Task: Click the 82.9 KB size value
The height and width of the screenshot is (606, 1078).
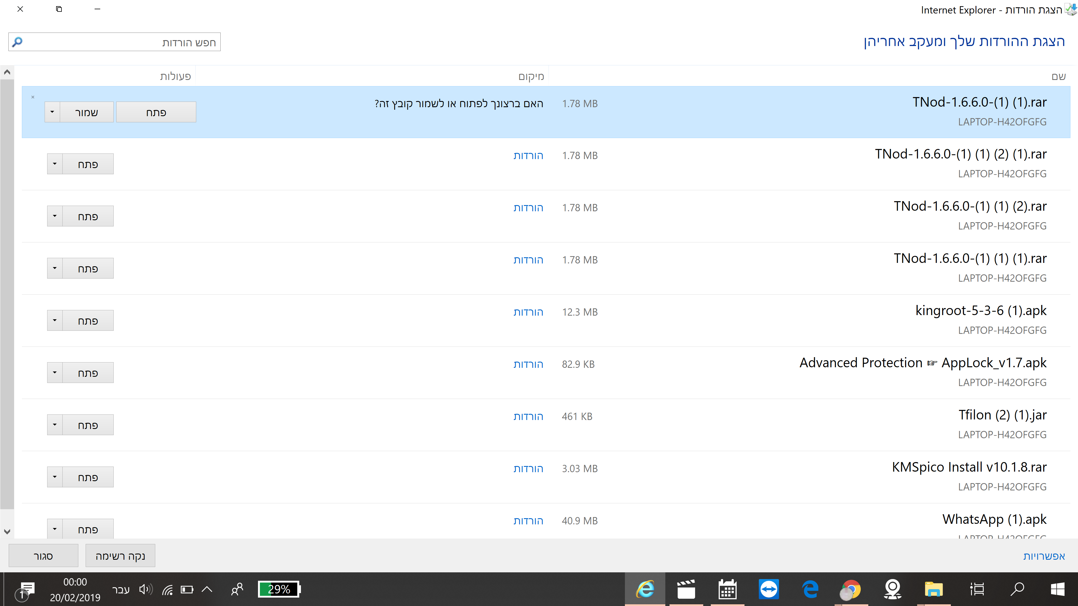Action: coord(578,364)
